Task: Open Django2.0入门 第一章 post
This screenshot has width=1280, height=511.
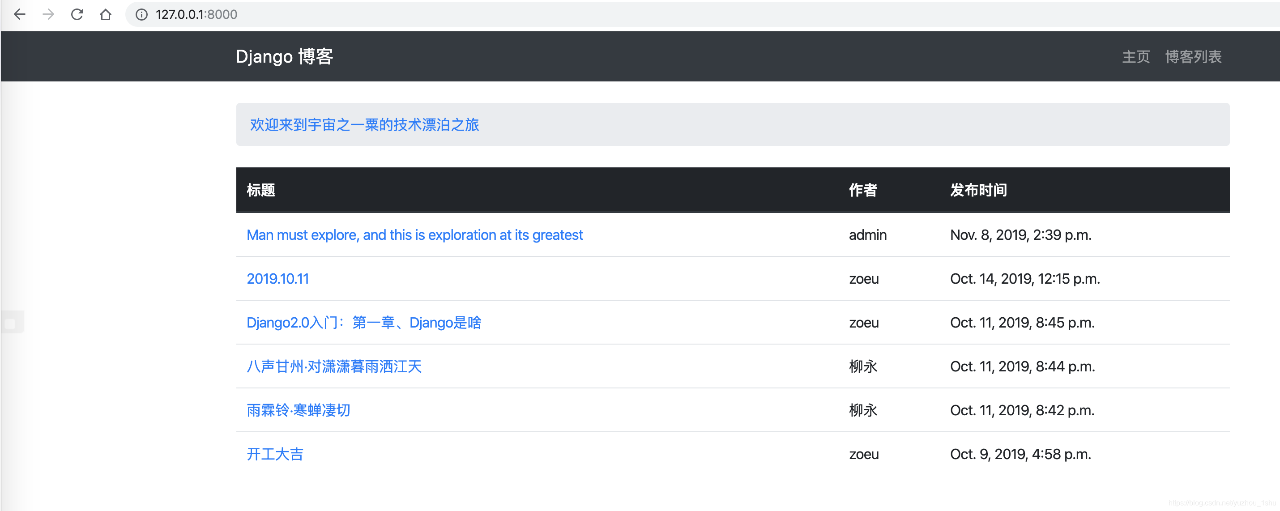Action: (364, 323)
